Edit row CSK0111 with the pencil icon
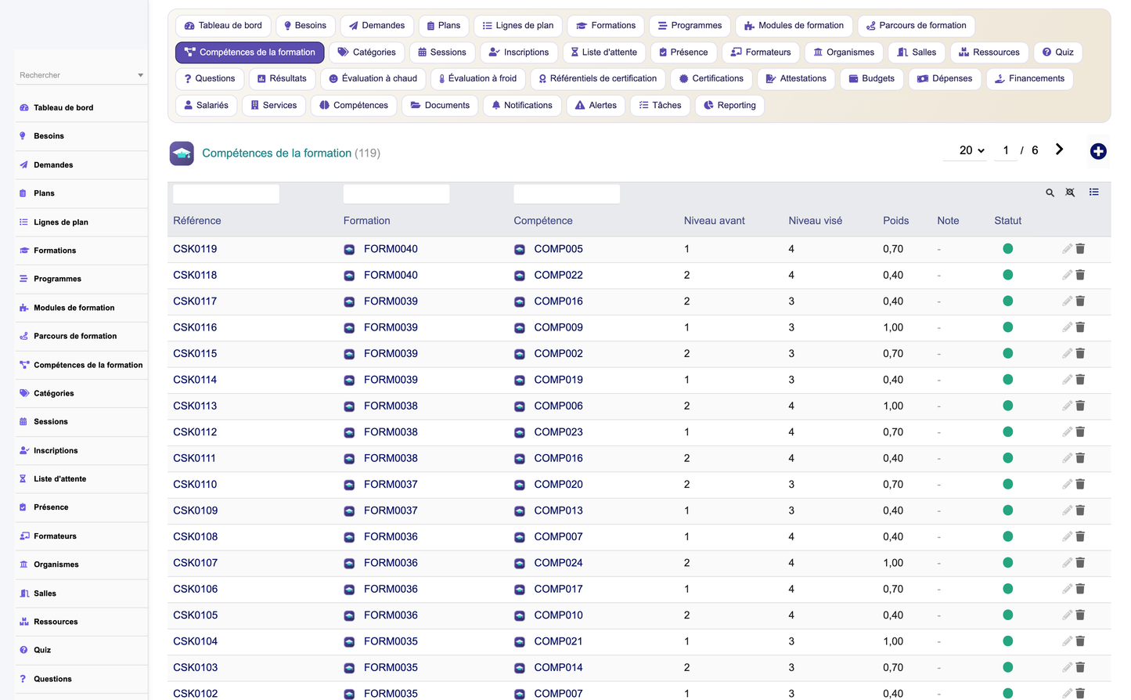 tap(1067, 458)
